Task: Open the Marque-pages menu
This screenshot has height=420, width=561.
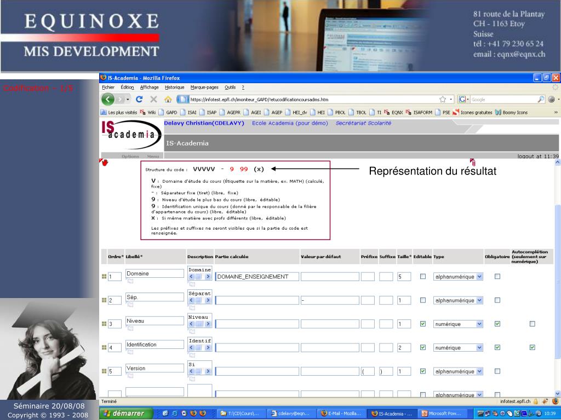Action: [204, 87]
